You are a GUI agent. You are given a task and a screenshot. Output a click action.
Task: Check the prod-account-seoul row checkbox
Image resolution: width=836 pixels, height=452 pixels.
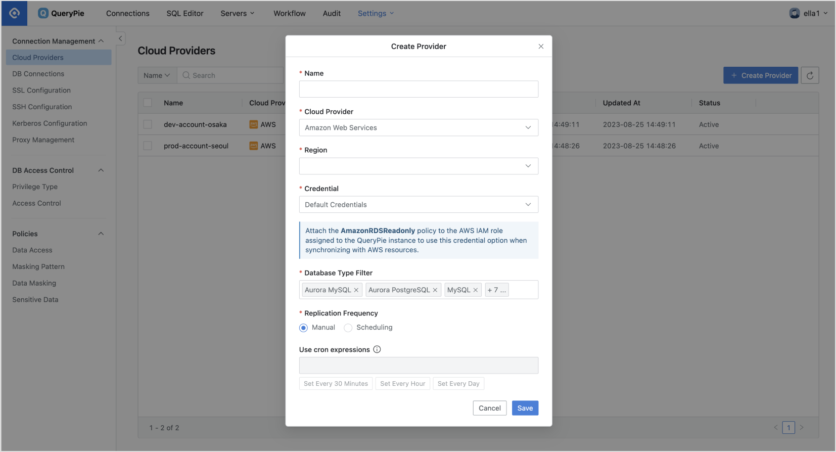click(x=148, y=146)
